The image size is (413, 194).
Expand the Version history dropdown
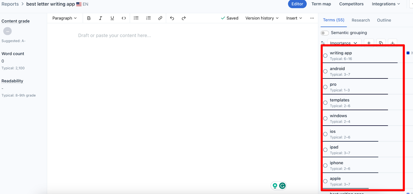(262, 18)
